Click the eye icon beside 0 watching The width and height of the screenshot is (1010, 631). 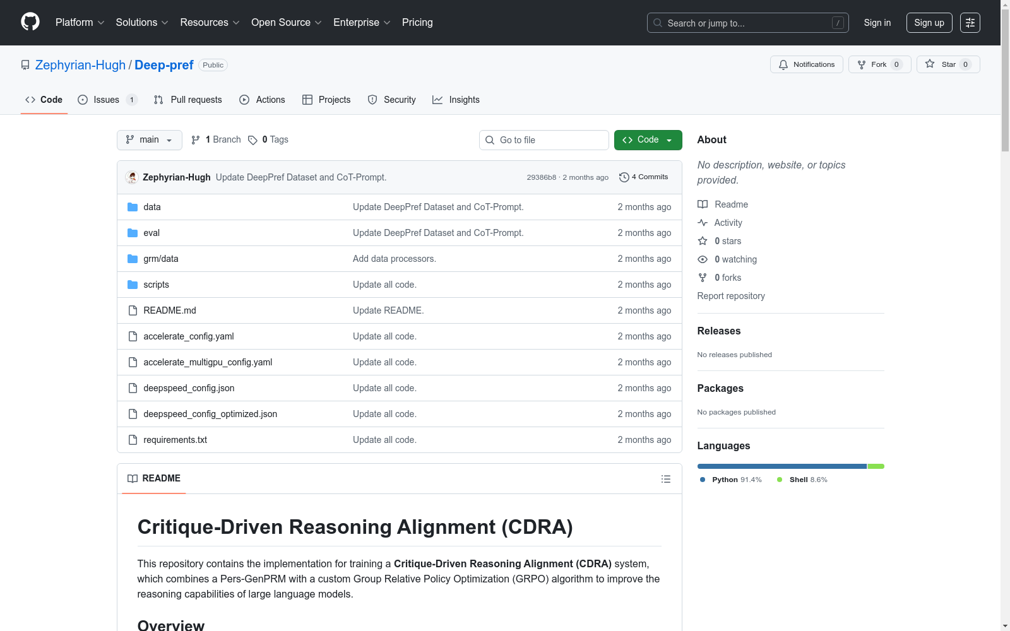coord(703,259)
